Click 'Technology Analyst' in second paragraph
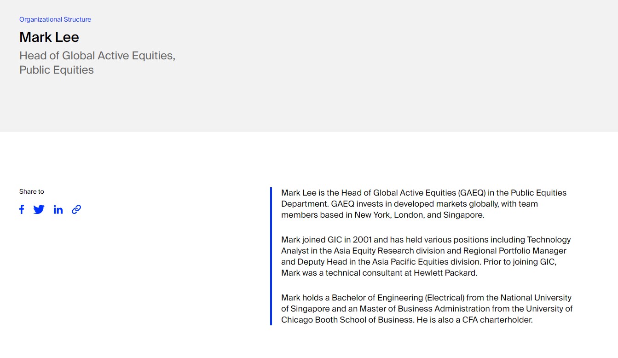The width and height of the screenshot is (618, 358). click(x=549, y=240)
